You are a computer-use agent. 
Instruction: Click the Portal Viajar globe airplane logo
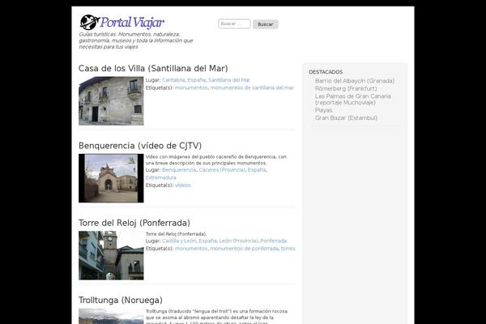tap(90, 22)
